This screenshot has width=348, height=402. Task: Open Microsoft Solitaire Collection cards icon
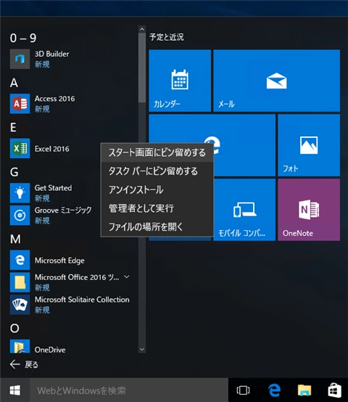(x=20, y=305)
